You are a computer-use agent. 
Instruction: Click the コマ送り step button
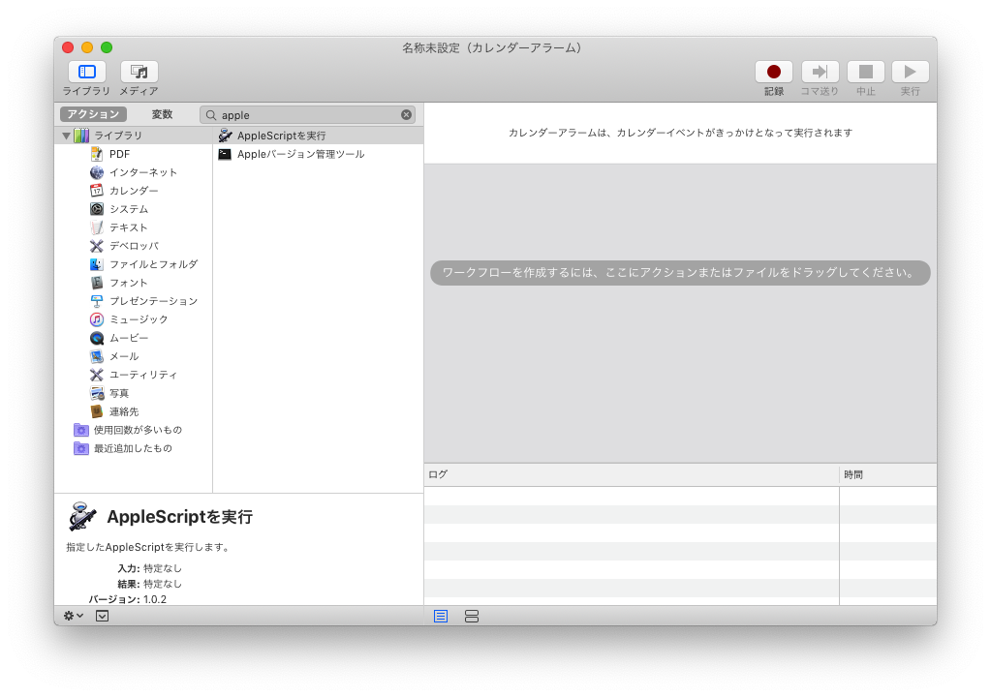click(820, 72)
